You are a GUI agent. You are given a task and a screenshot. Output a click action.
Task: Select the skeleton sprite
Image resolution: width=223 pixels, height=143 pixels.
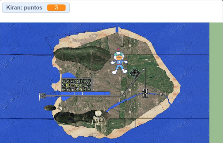pyautogui.click(x=99, y=122)
